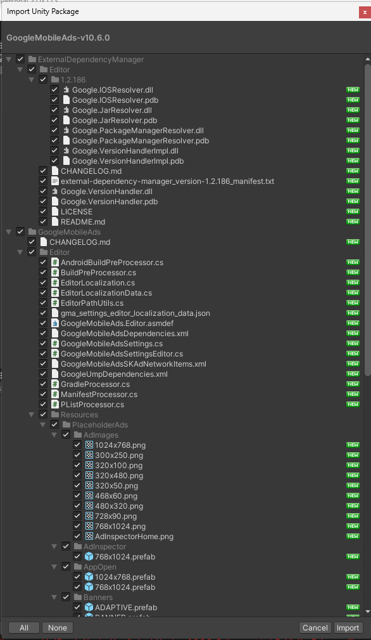The width and height of the screenshot is (371, 640).
Task: Click the AndroidBuildPreProcessor.cs script icon
Action: 55,263
